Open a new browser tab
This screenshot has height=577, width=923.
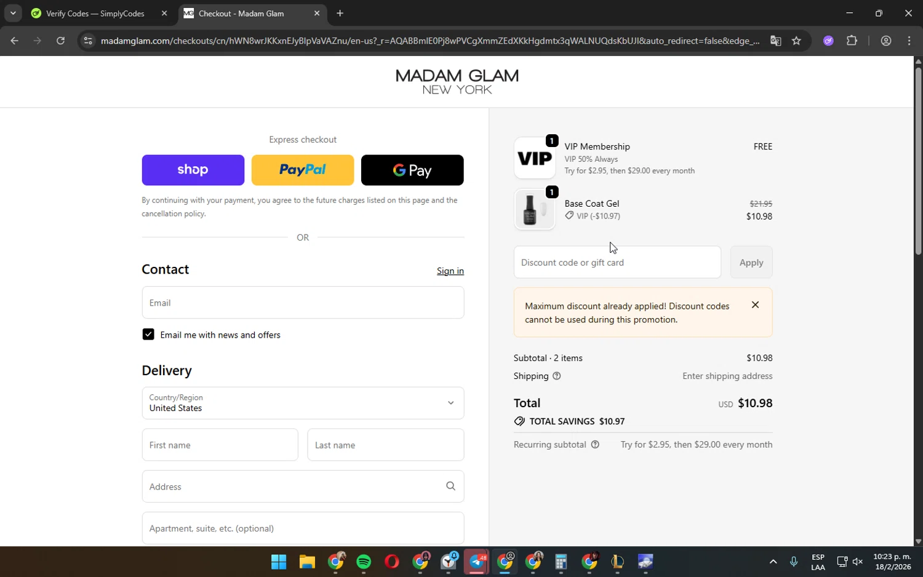pos(340,13)
